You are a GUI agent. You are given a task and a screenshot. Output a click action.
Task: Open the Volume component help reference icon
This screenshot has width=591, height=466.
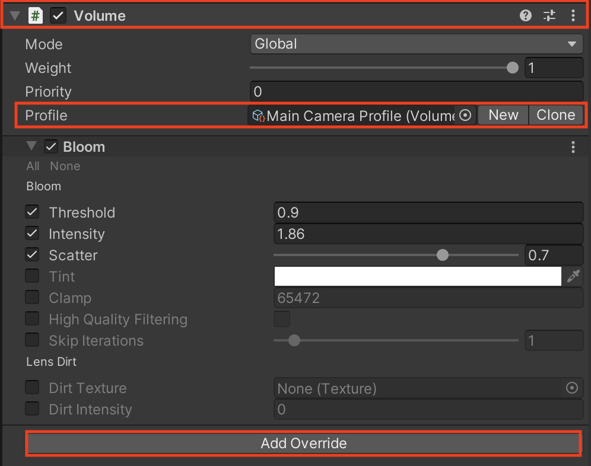[525, 16]
